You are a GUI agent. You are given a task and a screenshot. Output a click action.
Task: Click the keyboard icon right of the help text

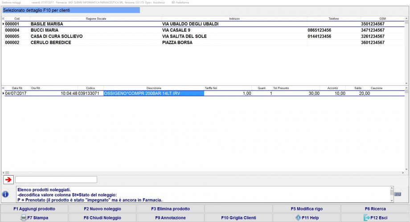point(398,194)
